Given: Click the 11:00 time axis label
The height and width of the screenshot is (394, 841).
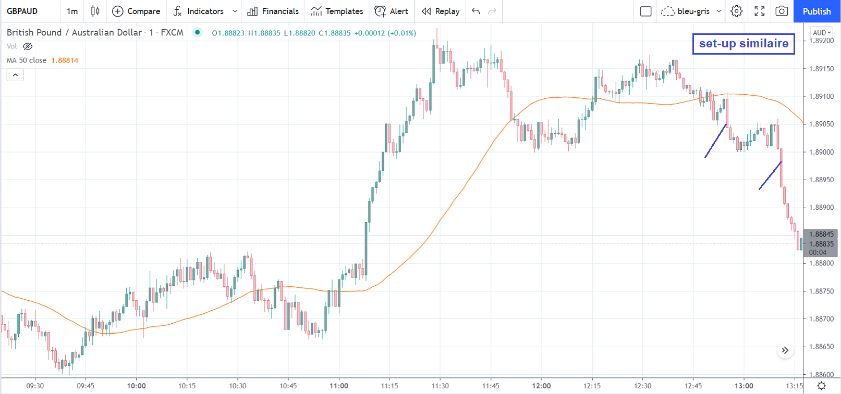Looking at the screenshot, I should coord(339,386).
